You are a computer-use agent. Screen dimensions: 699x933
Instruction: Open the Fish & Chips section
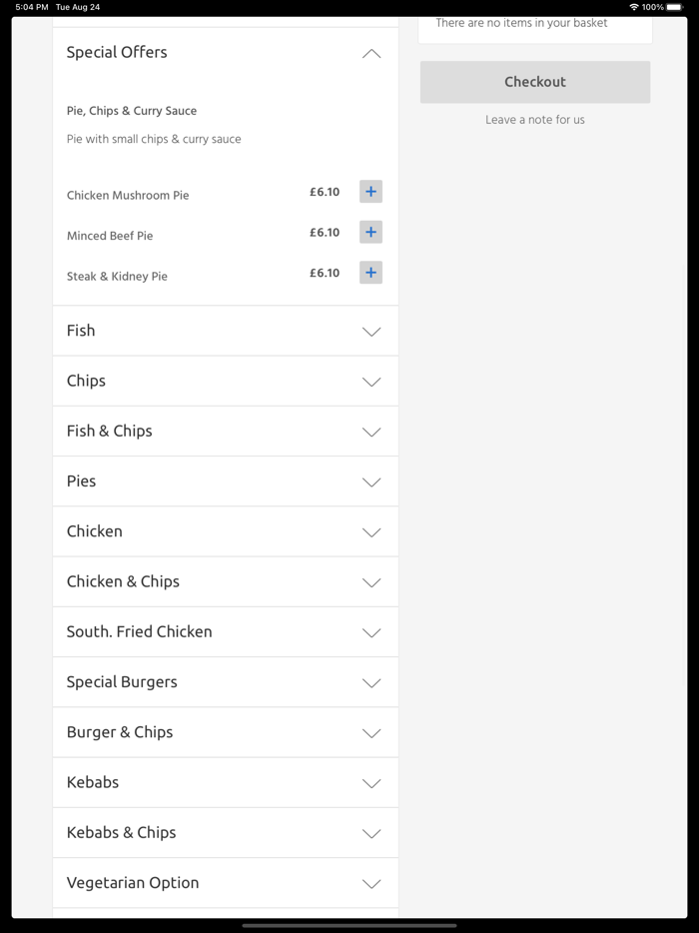point(370,432)
